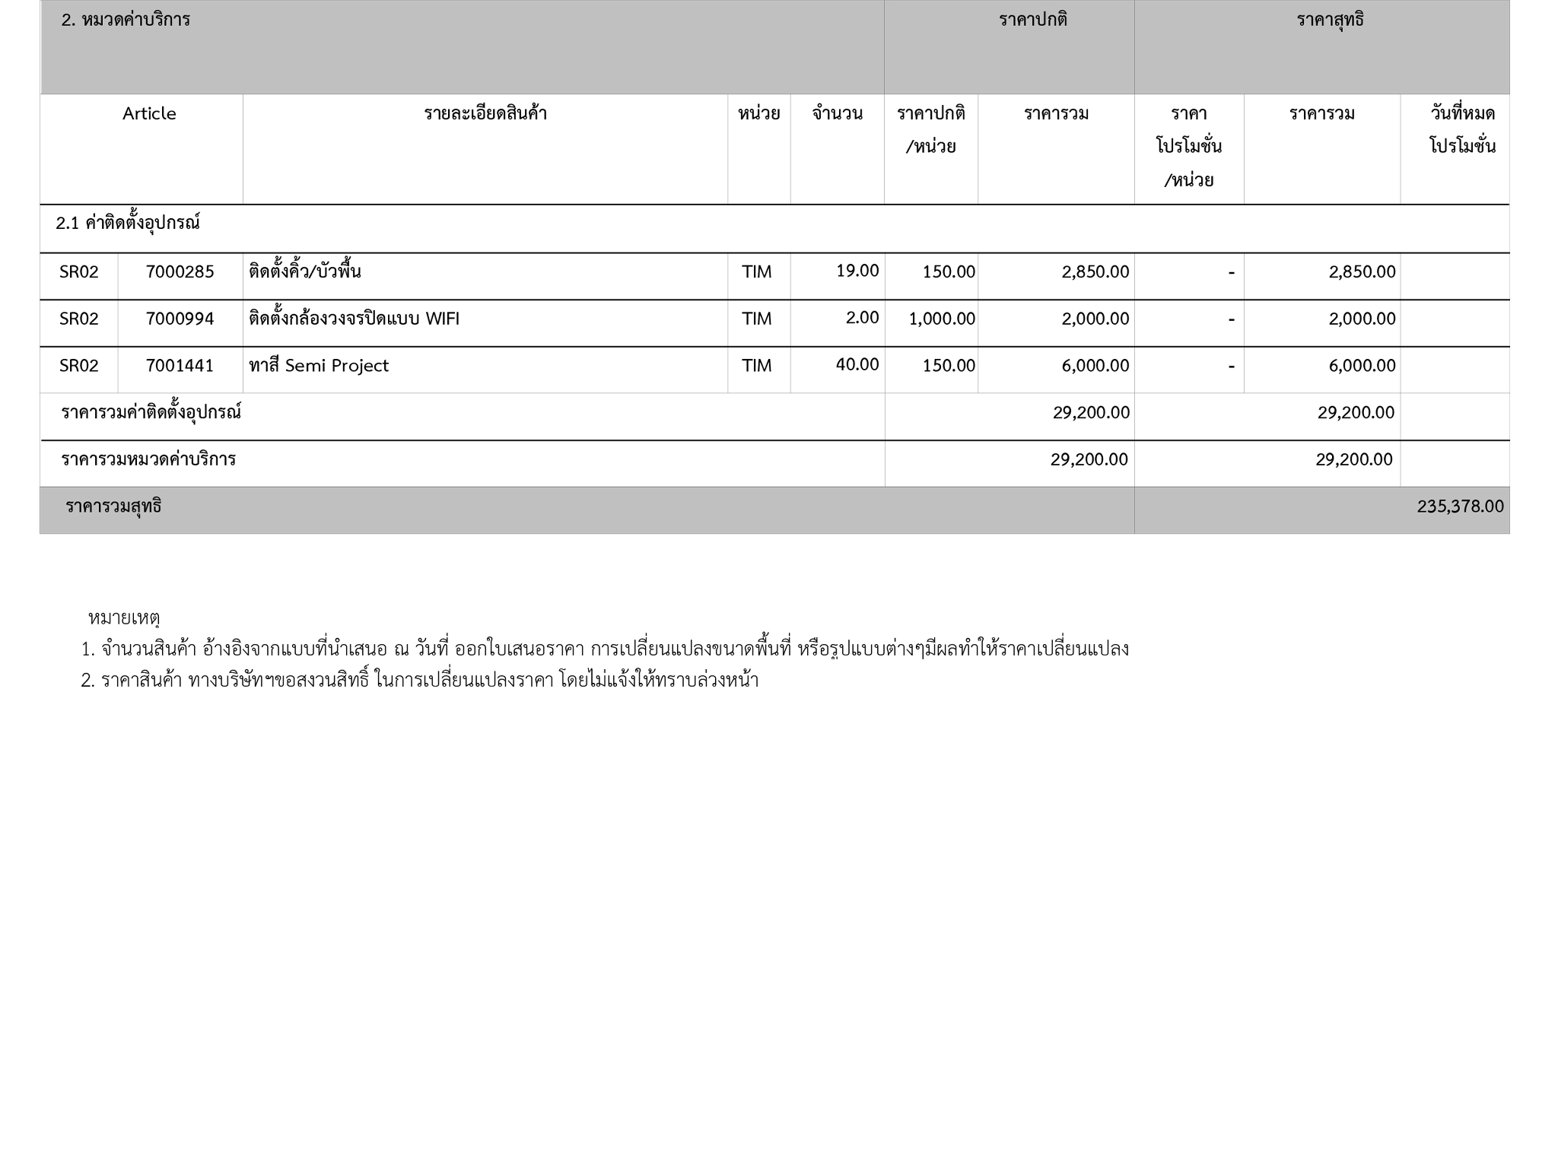Click quantity value 19.00

[x=857, y=271]
